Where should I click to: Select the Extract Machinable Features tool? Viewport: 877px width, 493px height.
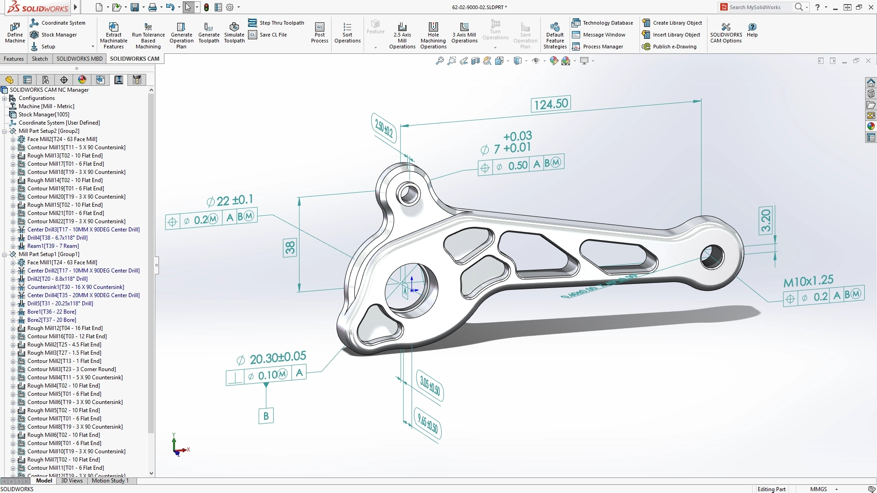[113, 34]
